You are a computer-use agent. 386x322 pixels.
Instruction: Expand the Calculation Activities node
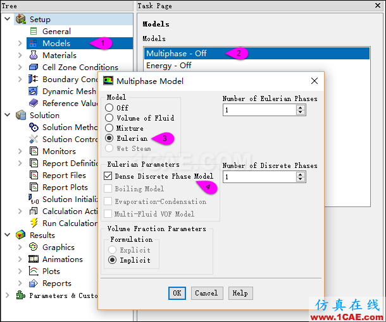[x=20, y=211]
